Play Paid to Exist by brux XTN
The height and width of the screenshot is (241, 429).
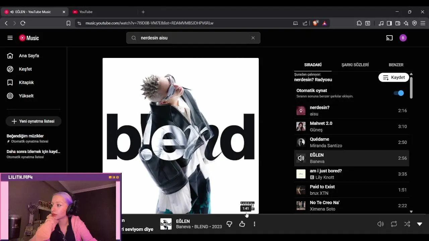(352, 190)
